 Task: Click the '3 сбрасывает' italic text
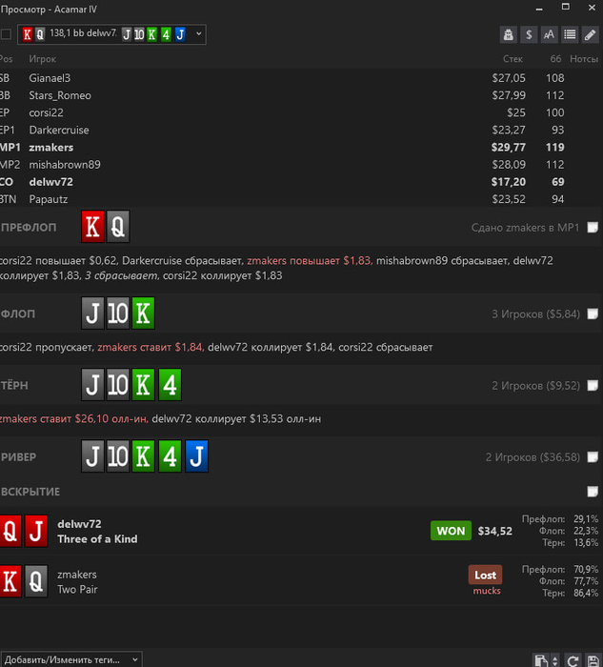[121, 275]
